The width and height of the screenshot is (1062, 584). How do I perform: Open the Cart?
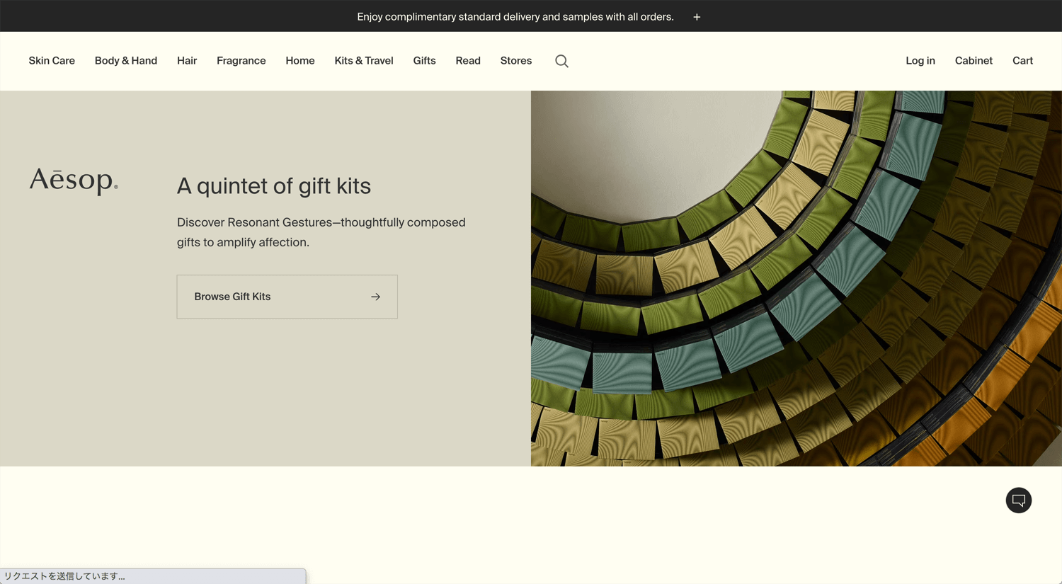[x=1022, y=61]
